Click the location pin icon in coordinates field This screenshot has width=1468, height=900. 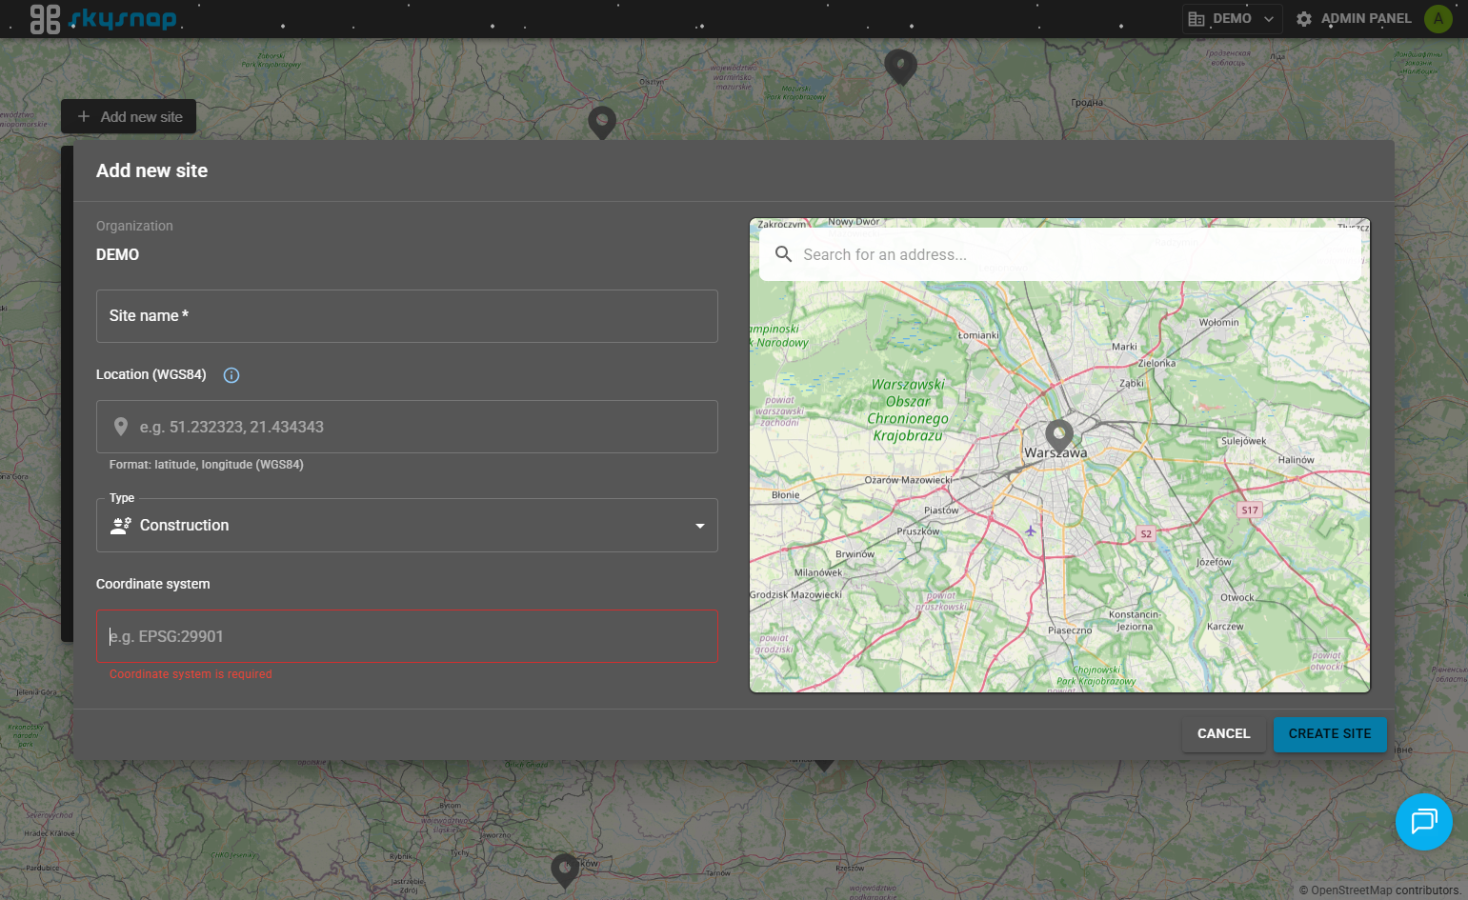tap(121, 427)
